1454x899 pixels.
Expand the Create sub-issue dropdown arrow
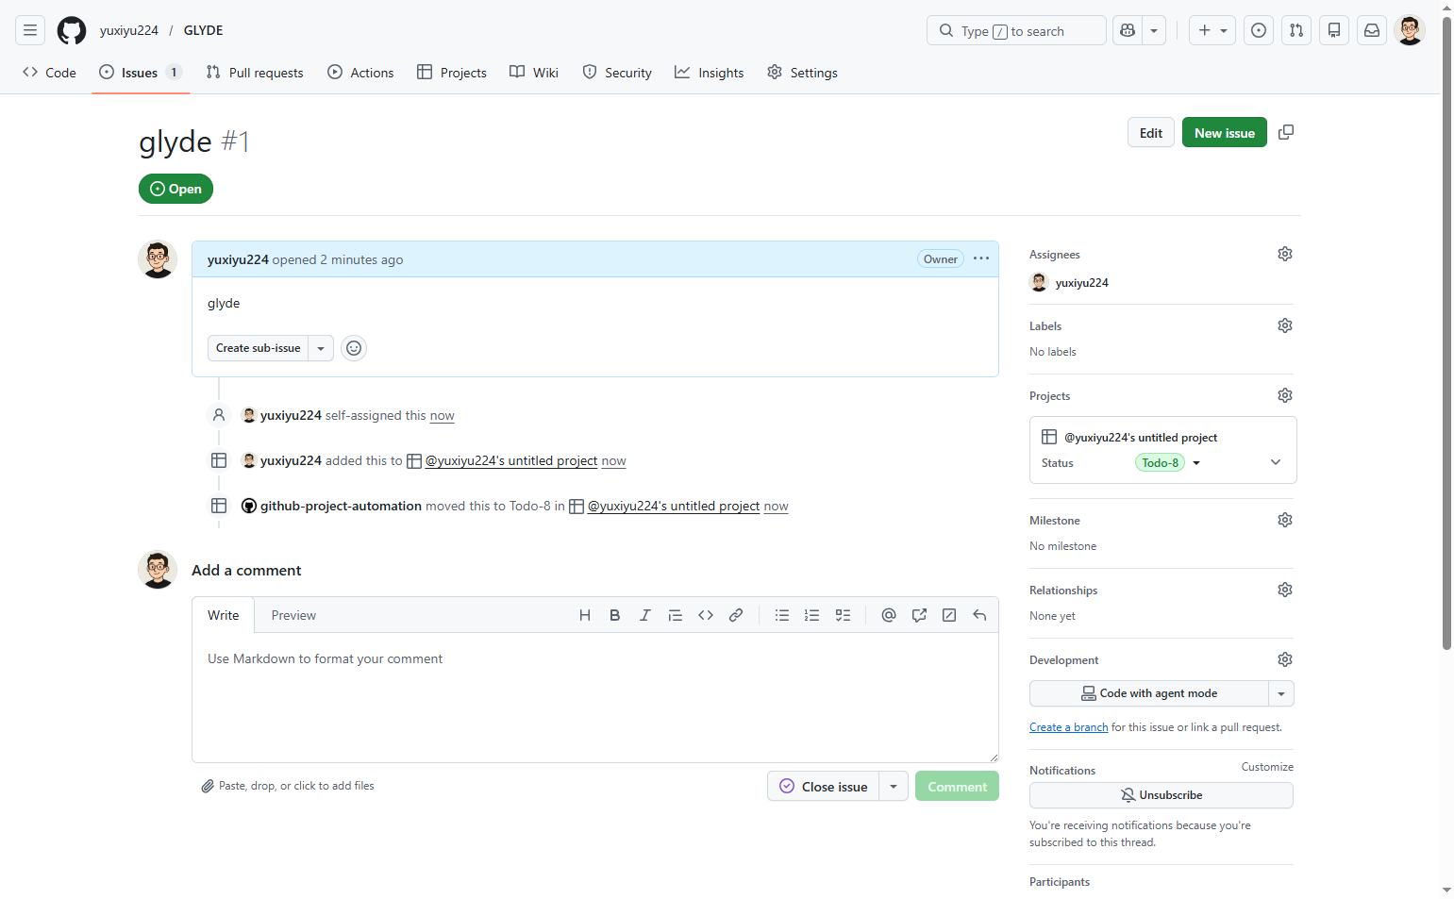pyautogui.click(x=321, y=348)
